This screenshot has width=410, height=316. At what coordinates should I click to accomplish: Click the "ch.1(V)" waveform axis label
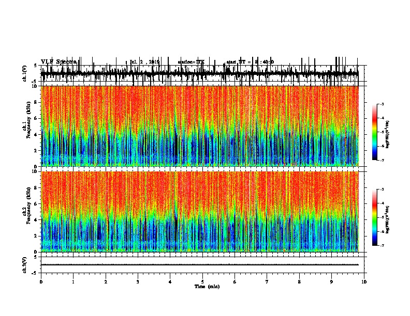(x=25, y=73)
